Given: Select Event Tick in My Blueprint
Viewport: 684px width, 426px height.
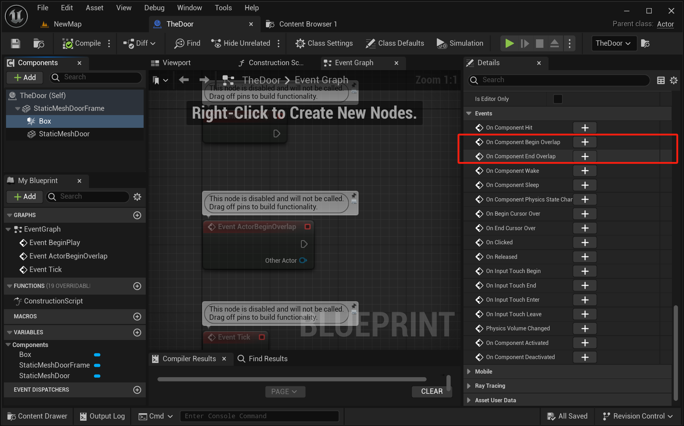Looking at the screenshot, I should (45, 270).
